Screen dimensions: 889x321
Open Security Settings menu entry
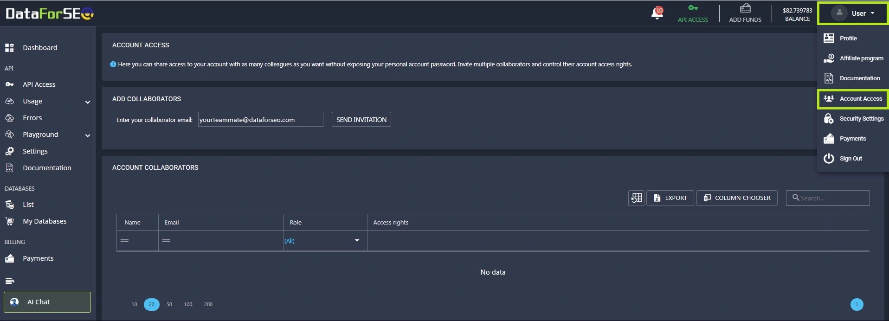(852, 118)
